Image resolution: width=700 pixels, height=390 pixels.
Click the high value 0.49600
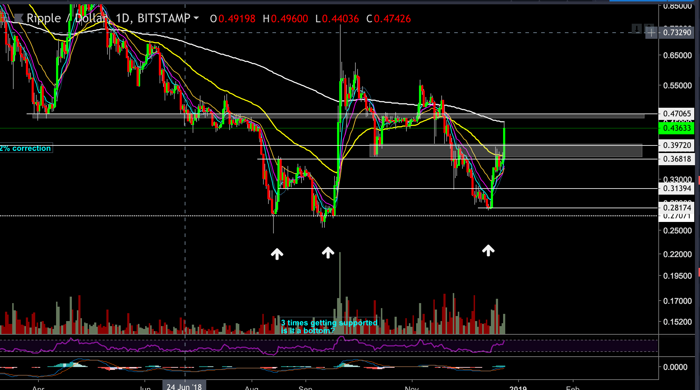(289, 19)
